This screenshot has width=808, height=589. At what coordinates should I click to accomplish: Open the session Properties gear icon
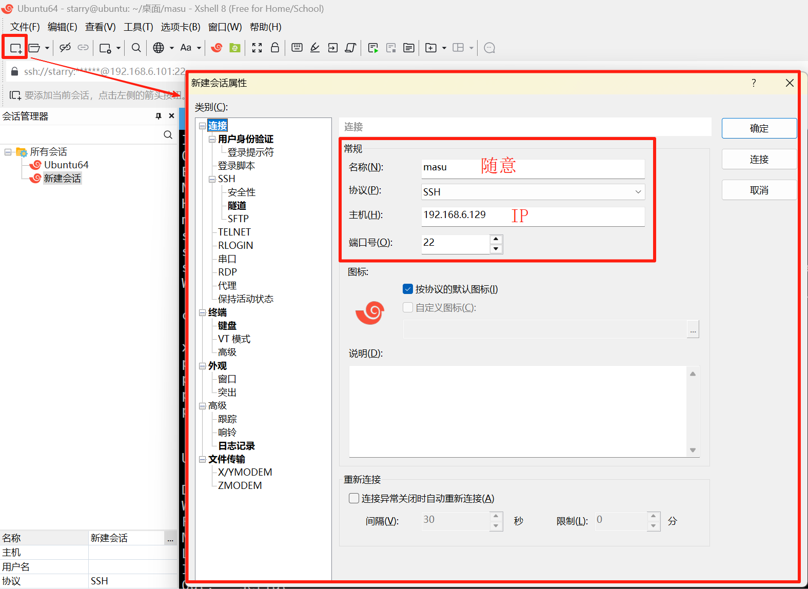[x=105, y=48]
